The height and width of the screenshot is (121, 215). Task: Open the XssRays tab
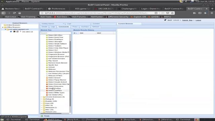click(x=85, y=27)
